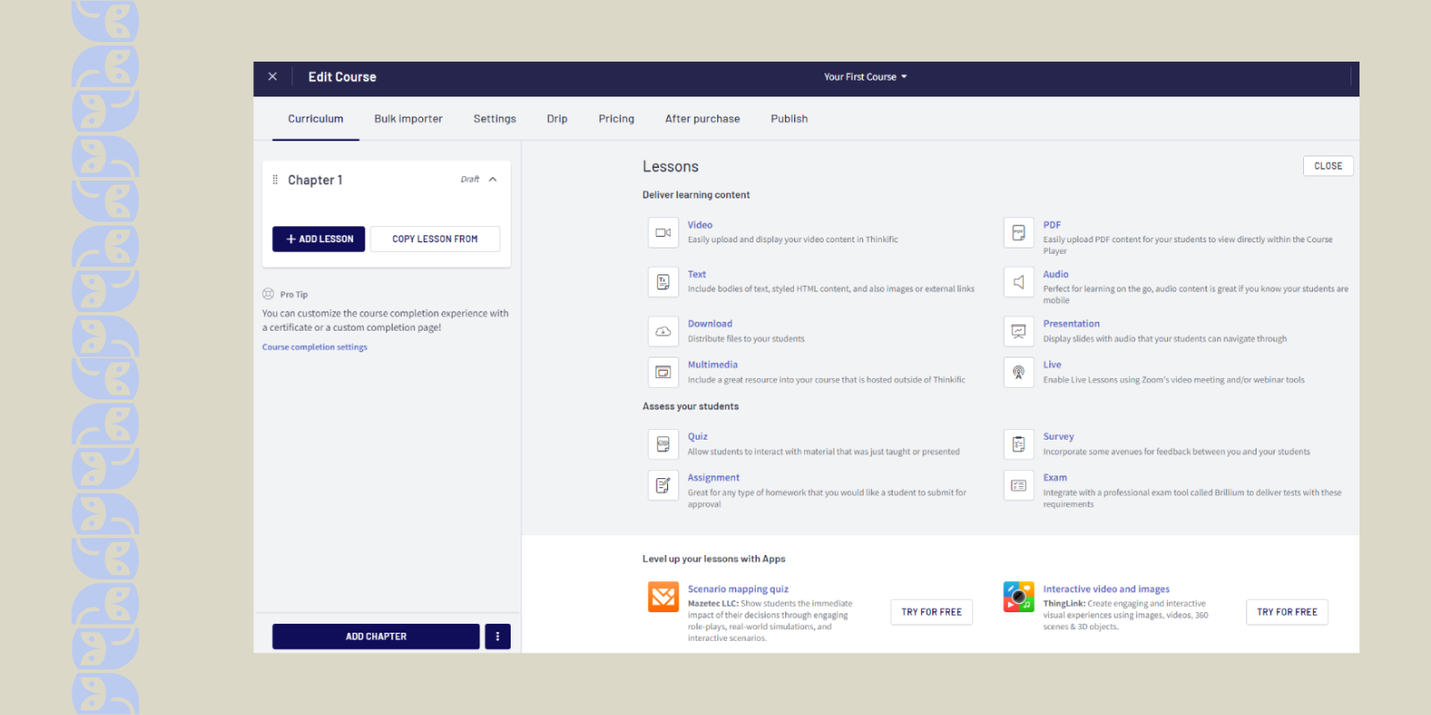Choose the Presentation lesson link
This screenshot has height=715, width=1431.
[x=1071, y=324]
